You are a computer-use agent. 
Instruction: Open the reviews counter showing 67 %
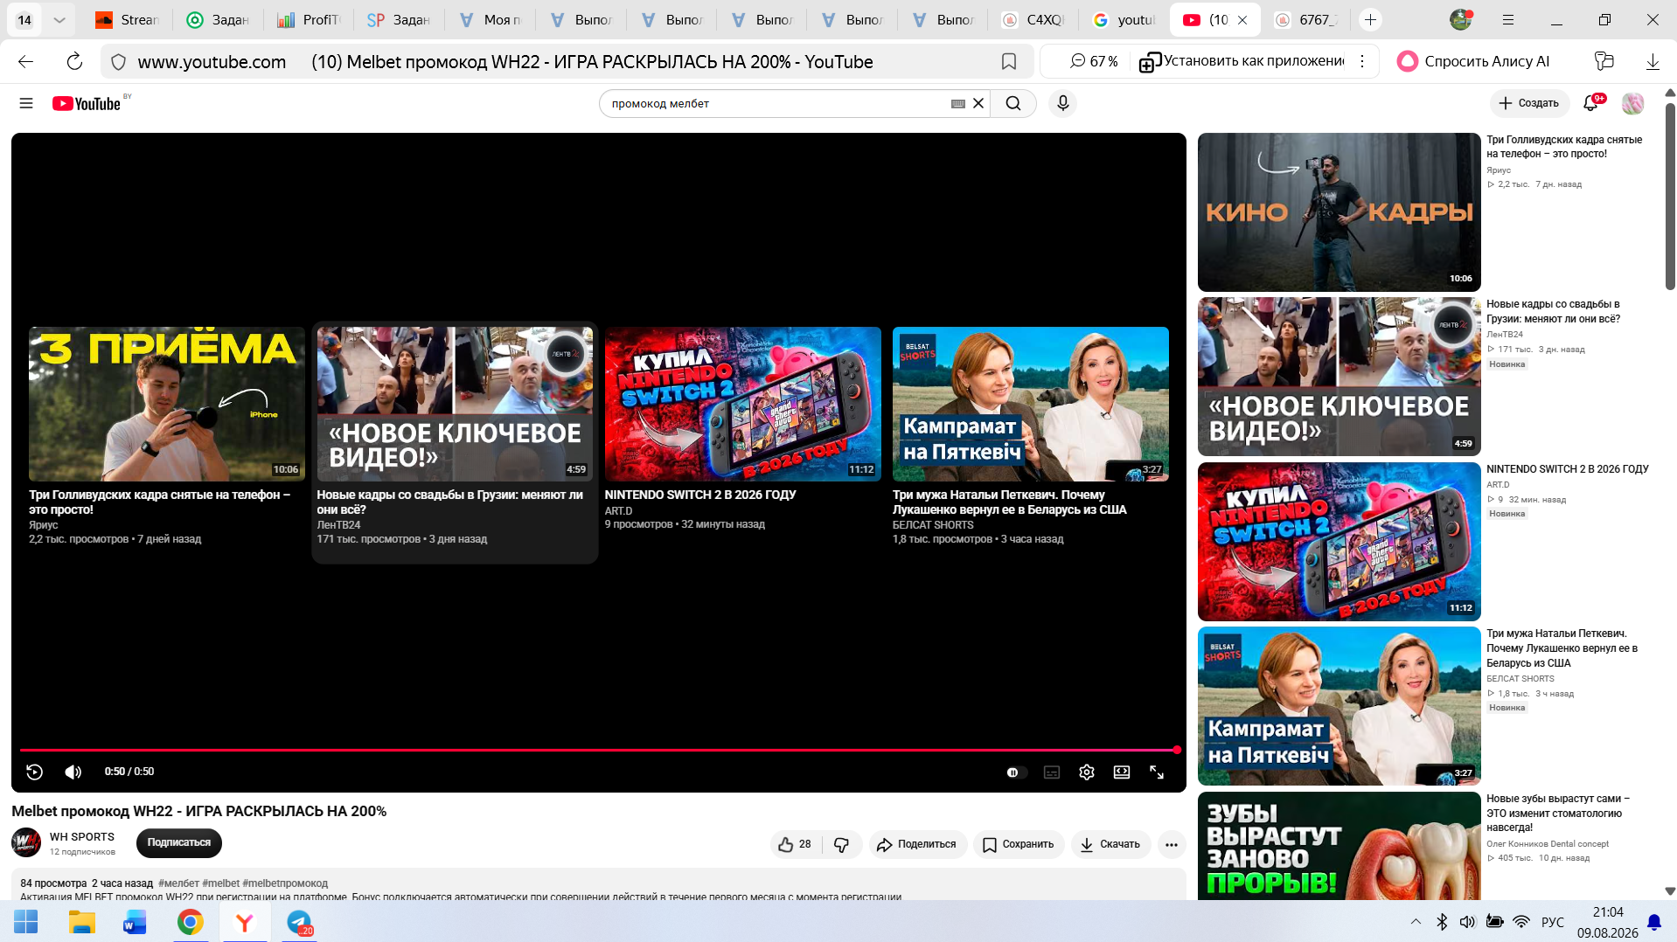point(1093,61)
